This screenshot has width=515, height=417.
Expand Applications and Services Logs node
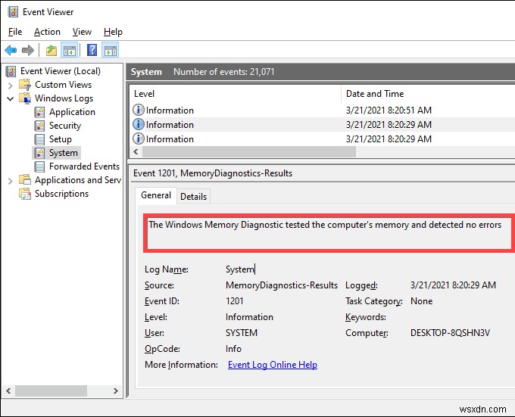pyautogui.click(x=10, y=181)
